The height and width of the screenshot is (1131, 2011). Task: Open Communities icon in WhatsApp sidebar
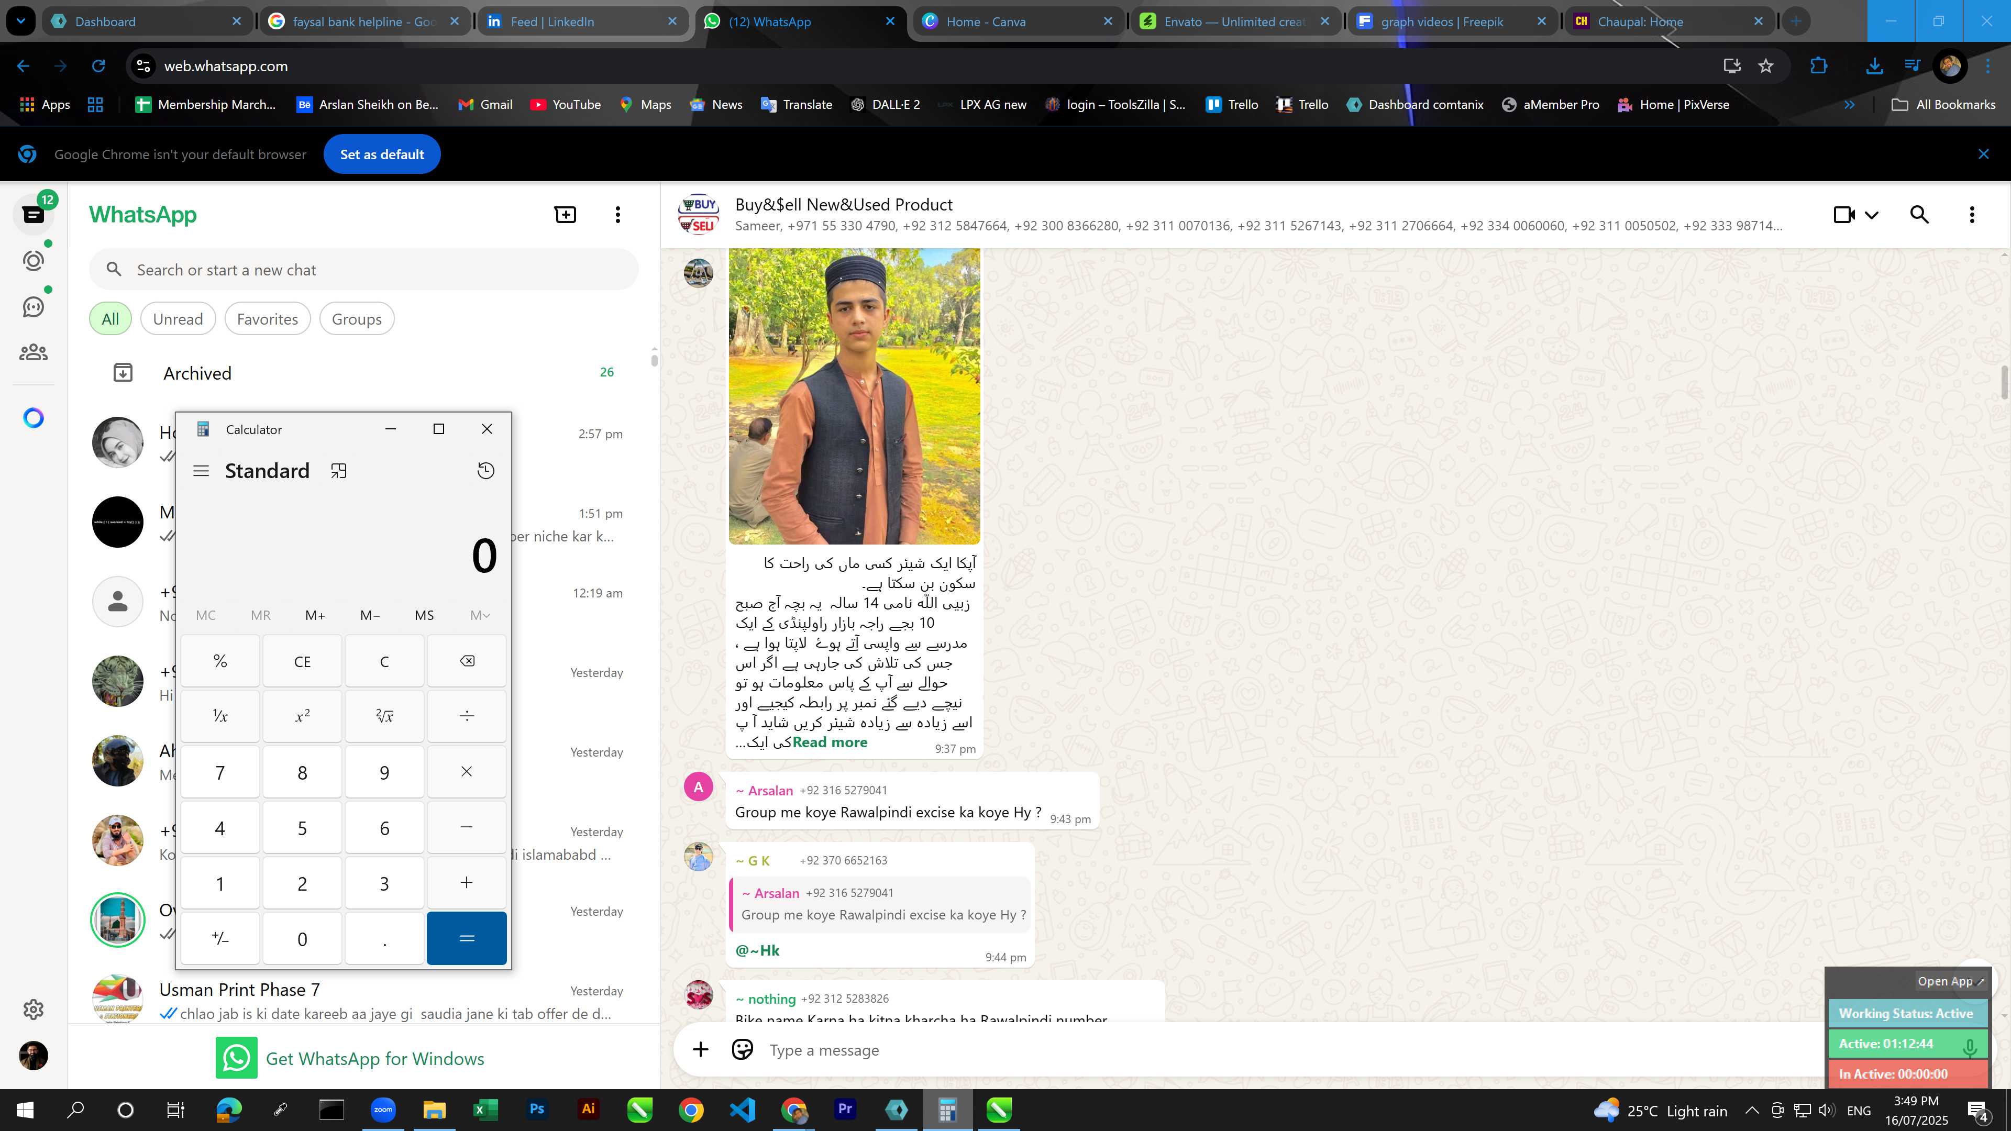33,353
